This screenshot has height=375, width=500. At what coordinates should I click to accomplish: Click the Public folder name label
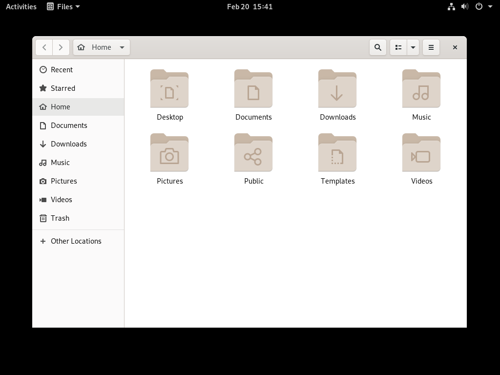254,181
